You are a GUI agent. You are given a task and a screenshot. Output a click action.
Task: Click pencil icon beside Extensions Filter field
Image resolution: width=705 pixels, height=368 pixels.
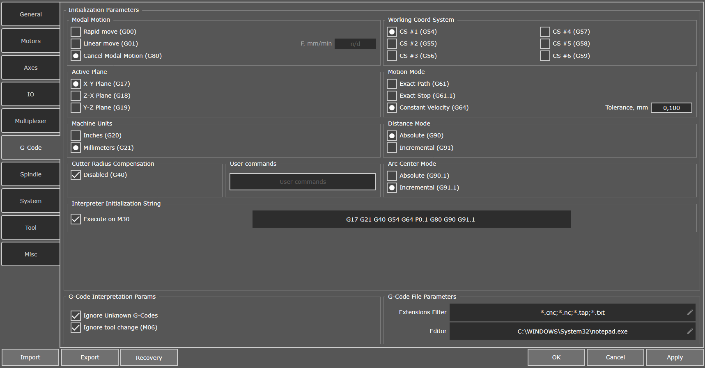(x=690, y=312)
